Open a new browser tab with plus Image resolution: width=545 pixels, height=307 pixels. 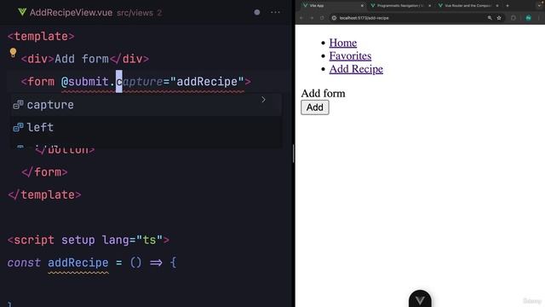(x=508, y=6)
